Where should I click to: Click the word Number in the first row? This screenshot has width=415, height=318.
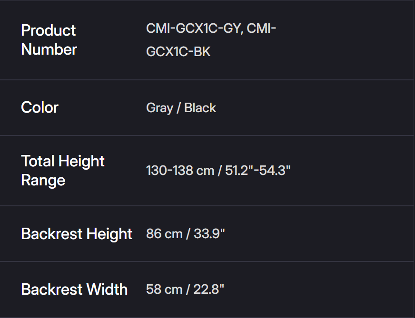[49, 49]
